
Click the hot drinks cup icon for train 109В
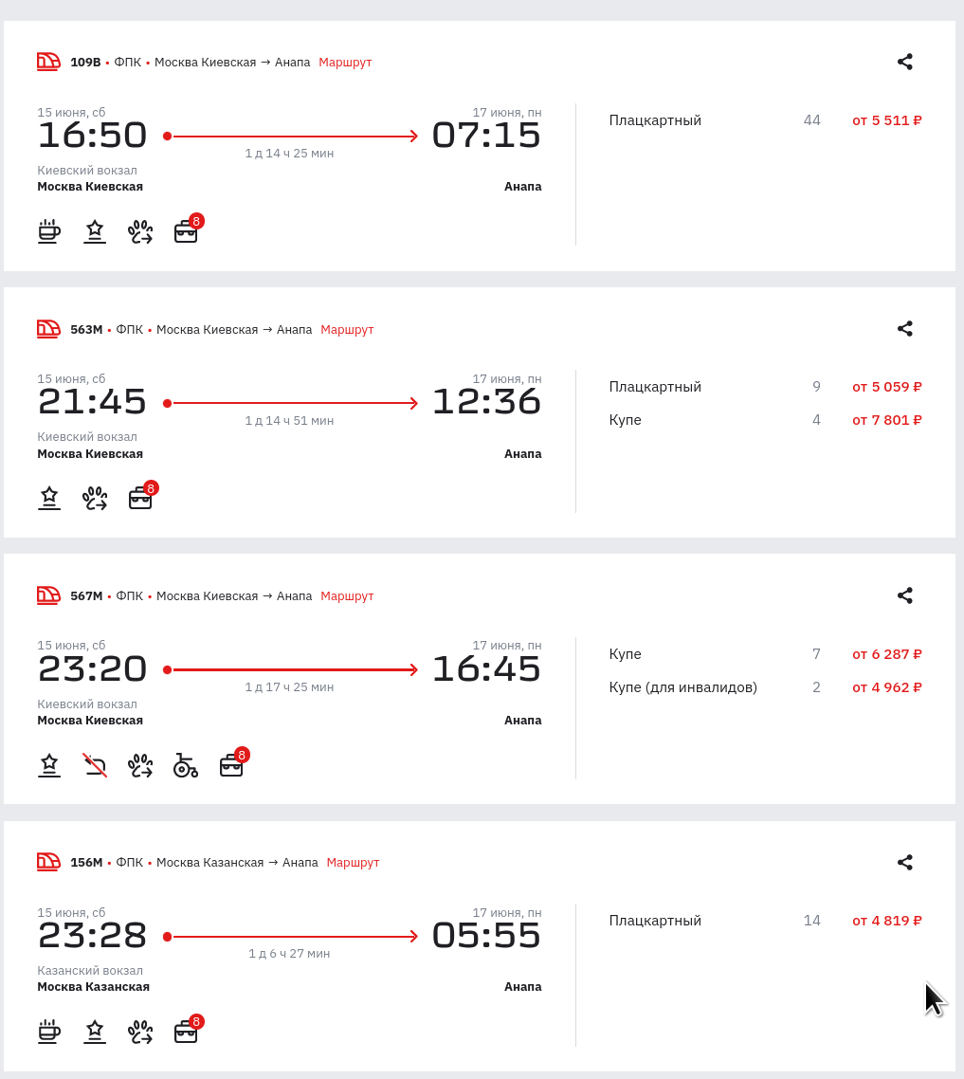[x=49, y=231]
